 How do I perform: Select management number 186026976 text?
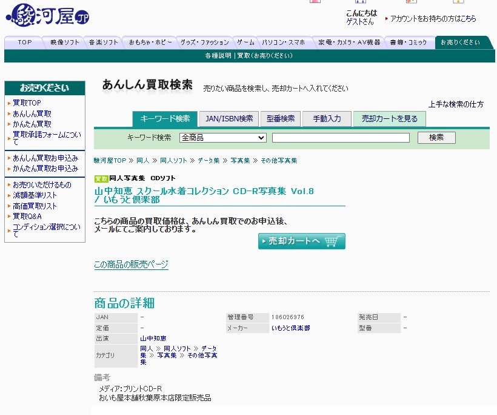click(x=288, y=317)
